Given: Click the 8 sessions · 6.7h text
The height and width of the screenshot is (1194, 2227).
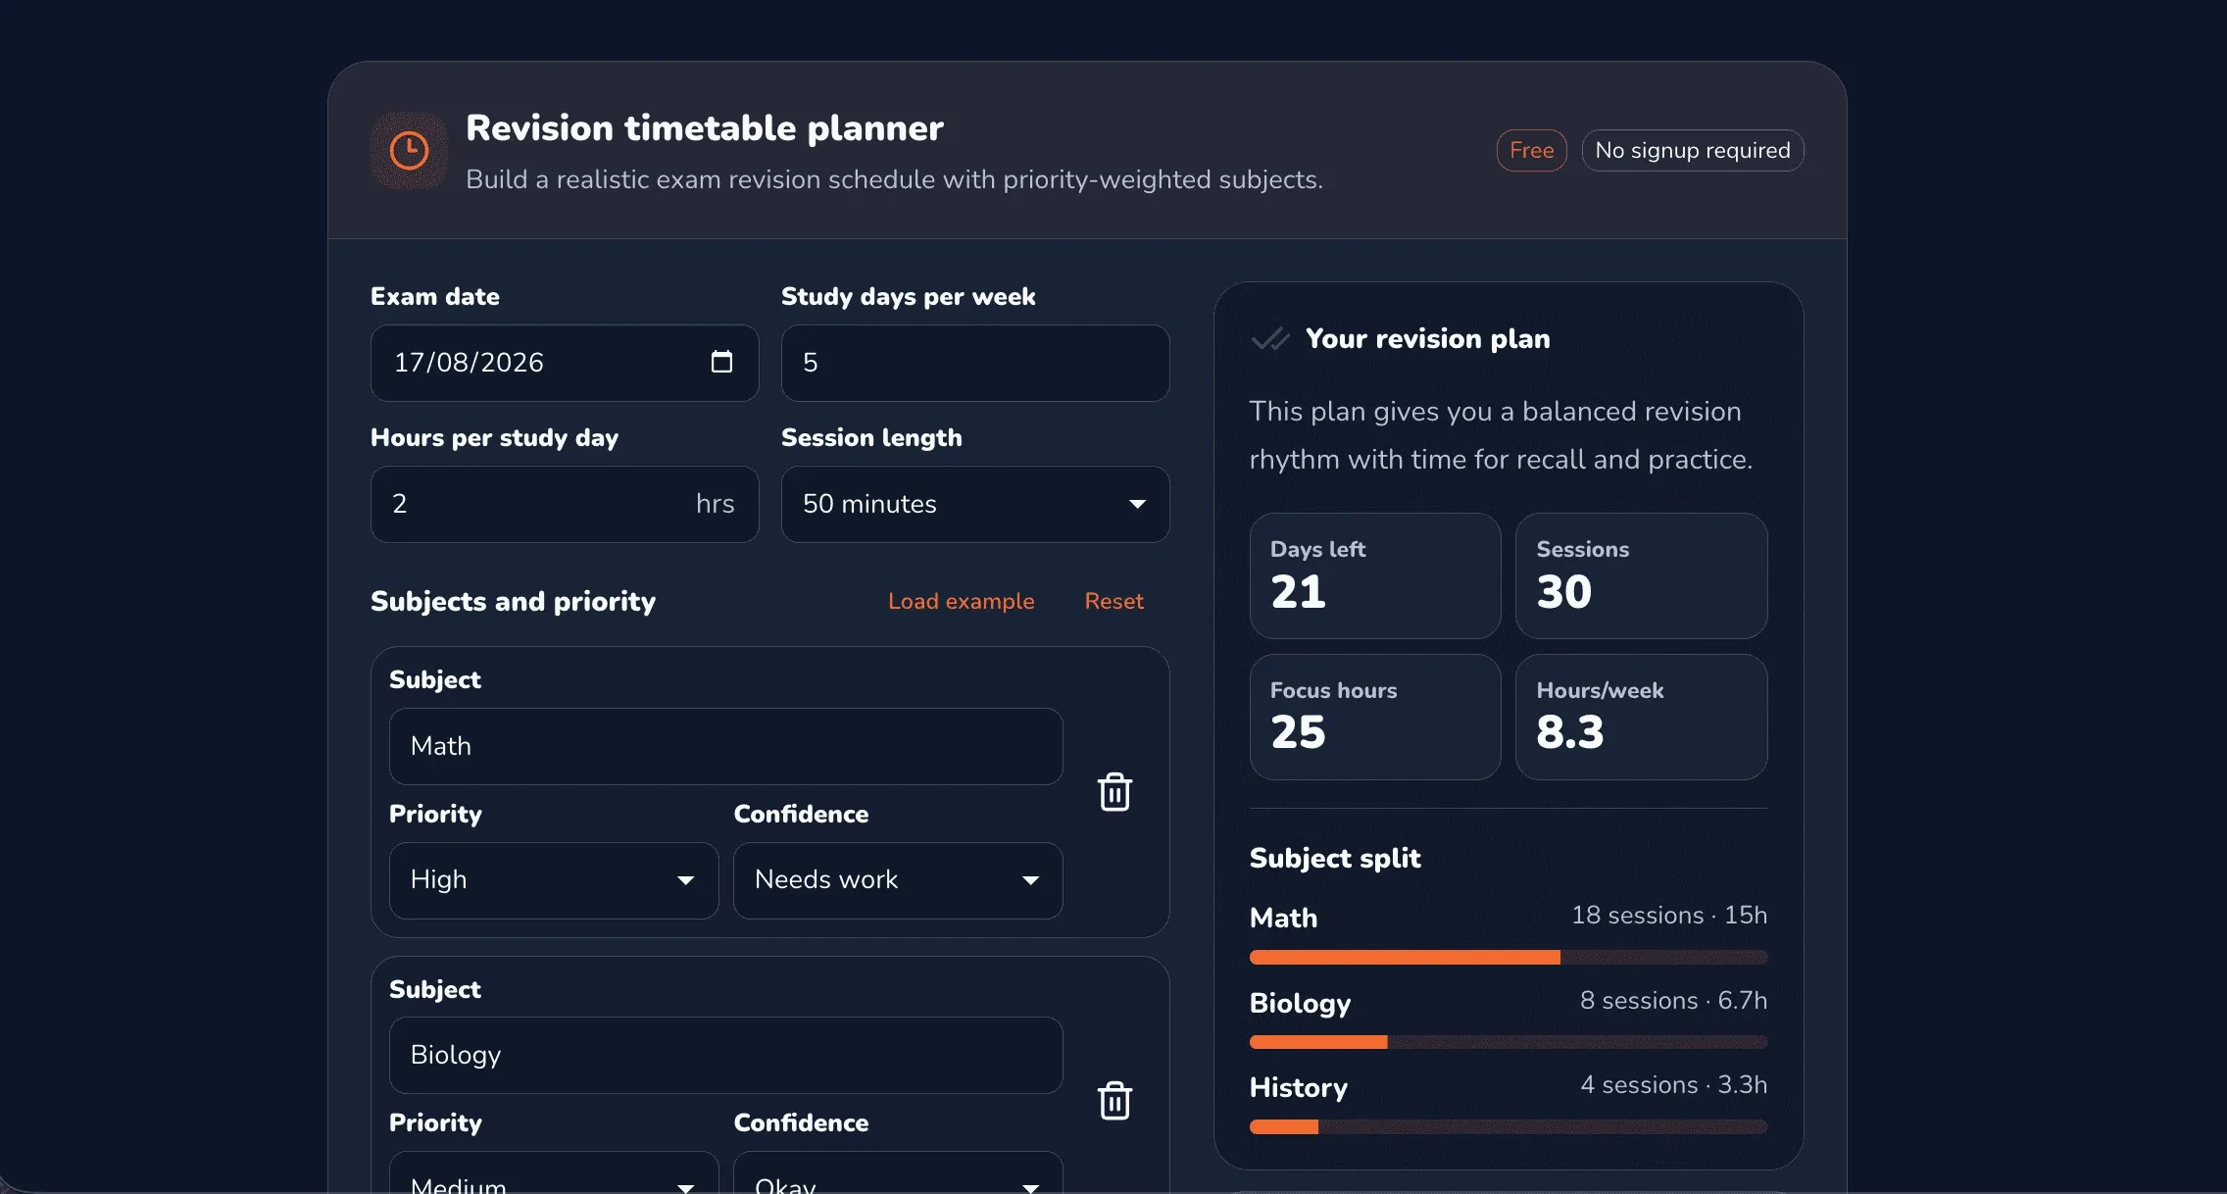Looking at the screenshot, I should pyautogui.click(x=1673, y=1000).
